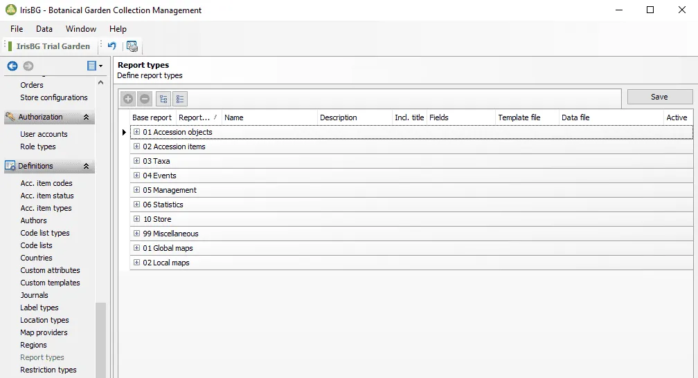Click the add report type plus icon
The width and height of the screenshot is (698, 378).
[x=128, y=99]
